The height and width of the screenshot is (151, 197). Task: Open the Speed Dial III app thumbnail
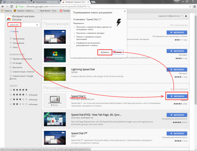pyautogui.click(x=55, y=37)
